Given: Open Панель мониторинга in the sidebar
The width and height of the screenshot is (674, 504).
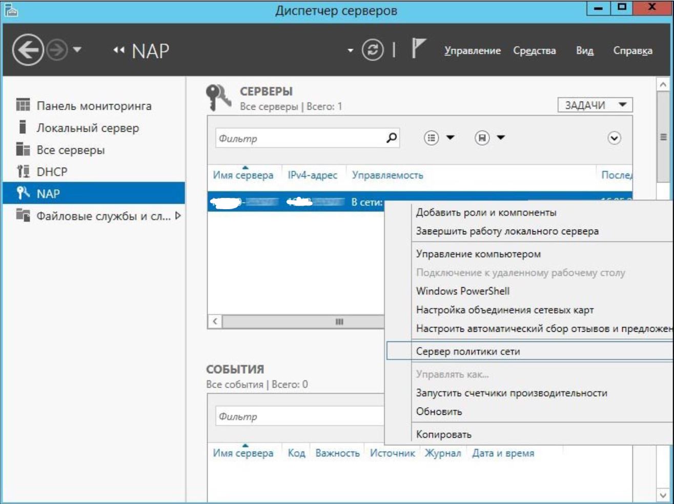Looking at the screenshot, I should pos(94,106).
